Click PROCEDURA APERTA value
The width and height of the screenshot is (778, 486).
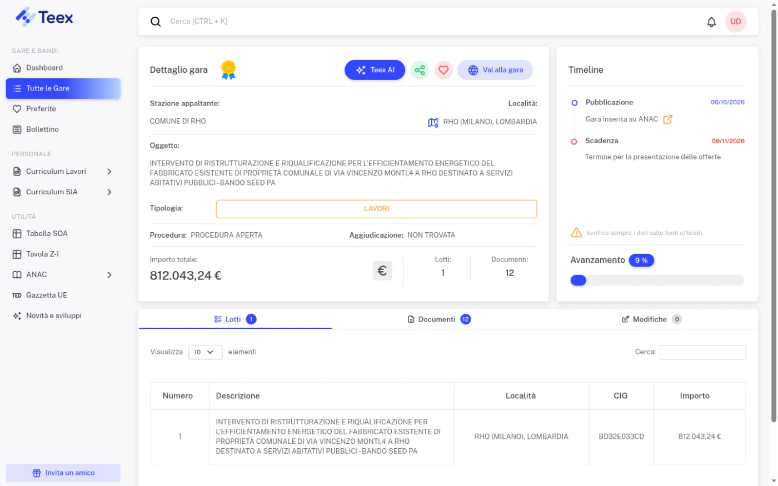click(x=226, y=236)
